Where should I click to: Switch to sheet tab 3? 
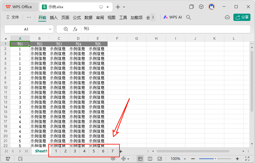pyautogui.click(x=75, y=151)
